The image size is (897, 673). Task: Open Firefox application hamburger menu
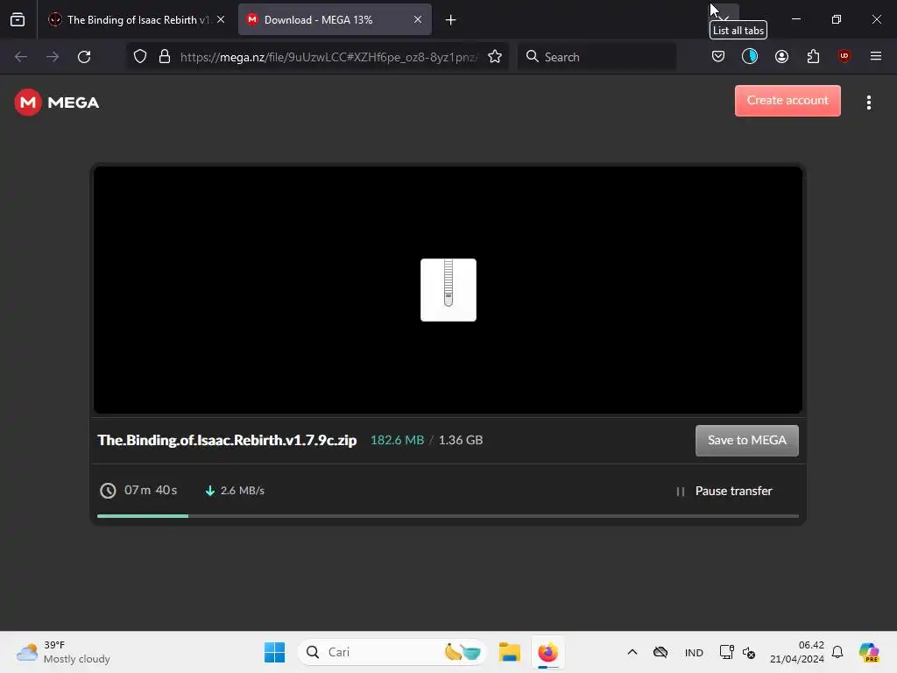(x=876, y=56)
